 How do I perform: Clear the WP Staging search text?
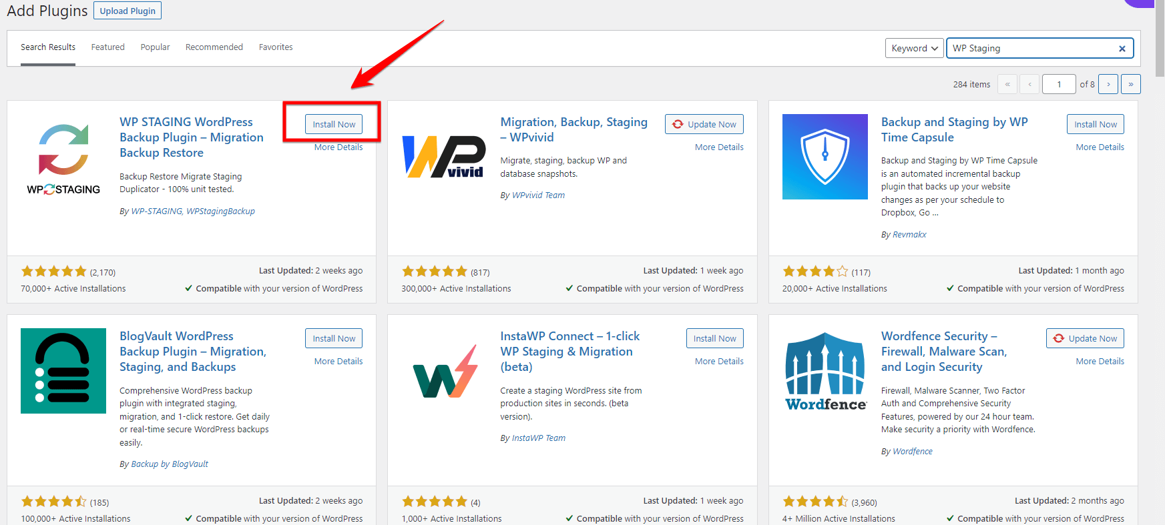1122,49
